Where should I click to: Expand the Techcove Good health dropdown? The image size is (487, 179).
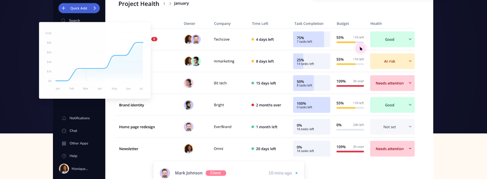click(410, 39)
